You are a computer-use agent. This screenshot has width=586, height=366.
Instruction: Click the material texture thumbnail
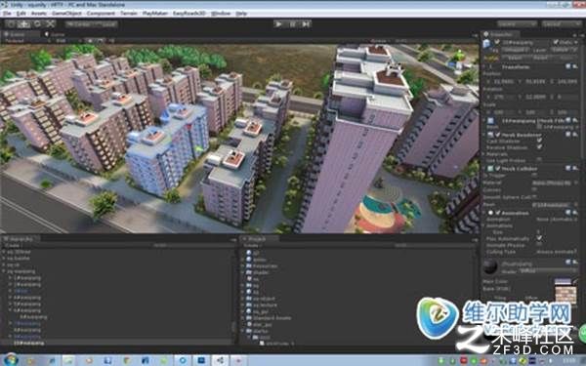(x=565, y=291)
